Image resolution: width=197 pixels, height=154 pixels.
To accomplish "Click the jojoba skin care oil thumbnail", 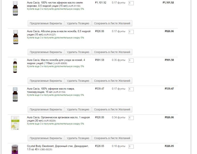I will [15, 66].
